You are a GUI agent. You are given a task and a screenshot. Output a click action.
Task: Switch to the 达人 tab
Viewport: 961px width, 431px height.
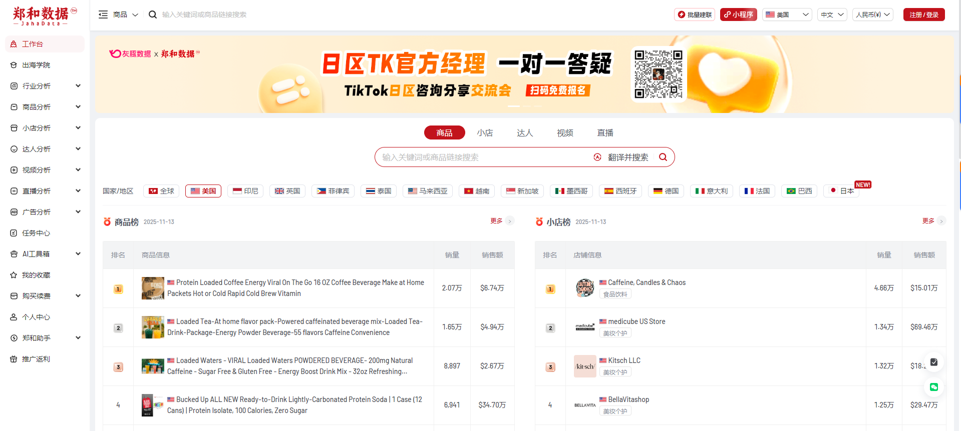click(x=525, y=132)
